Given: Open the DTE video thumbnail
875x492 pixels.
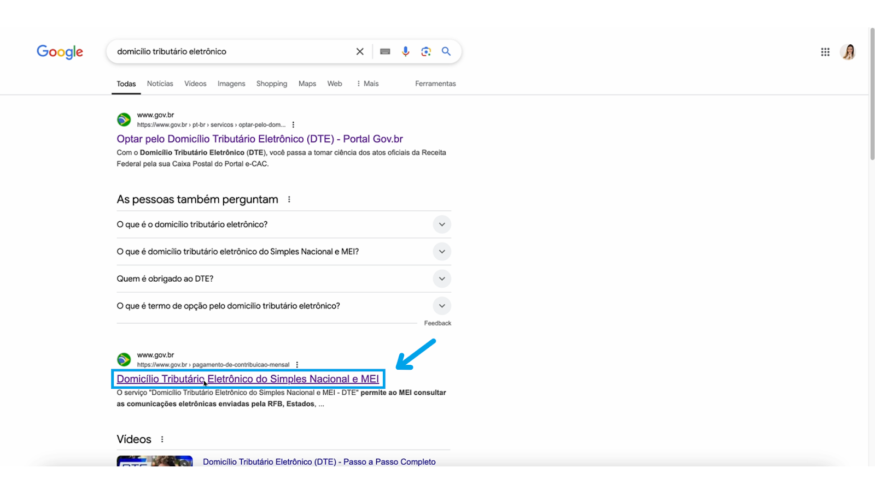Looking at the screenshot, I should coord(155,461).
